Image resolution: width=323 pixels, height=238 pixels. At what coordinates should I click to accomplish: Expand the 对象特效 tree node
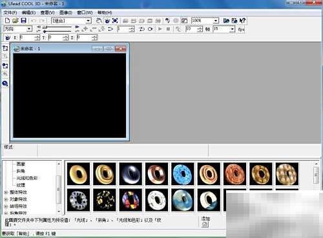tap(6, 199)
